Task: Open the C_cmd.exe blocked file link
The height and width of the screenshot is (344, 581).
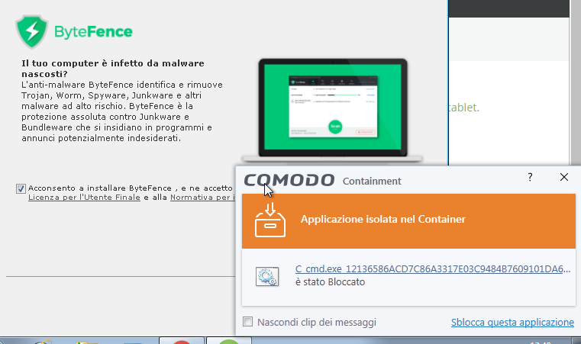Action: point(433,269)
